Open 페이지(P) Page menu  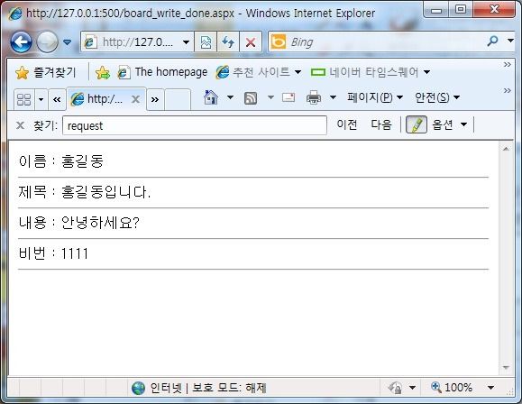click(x=375, y=97)
